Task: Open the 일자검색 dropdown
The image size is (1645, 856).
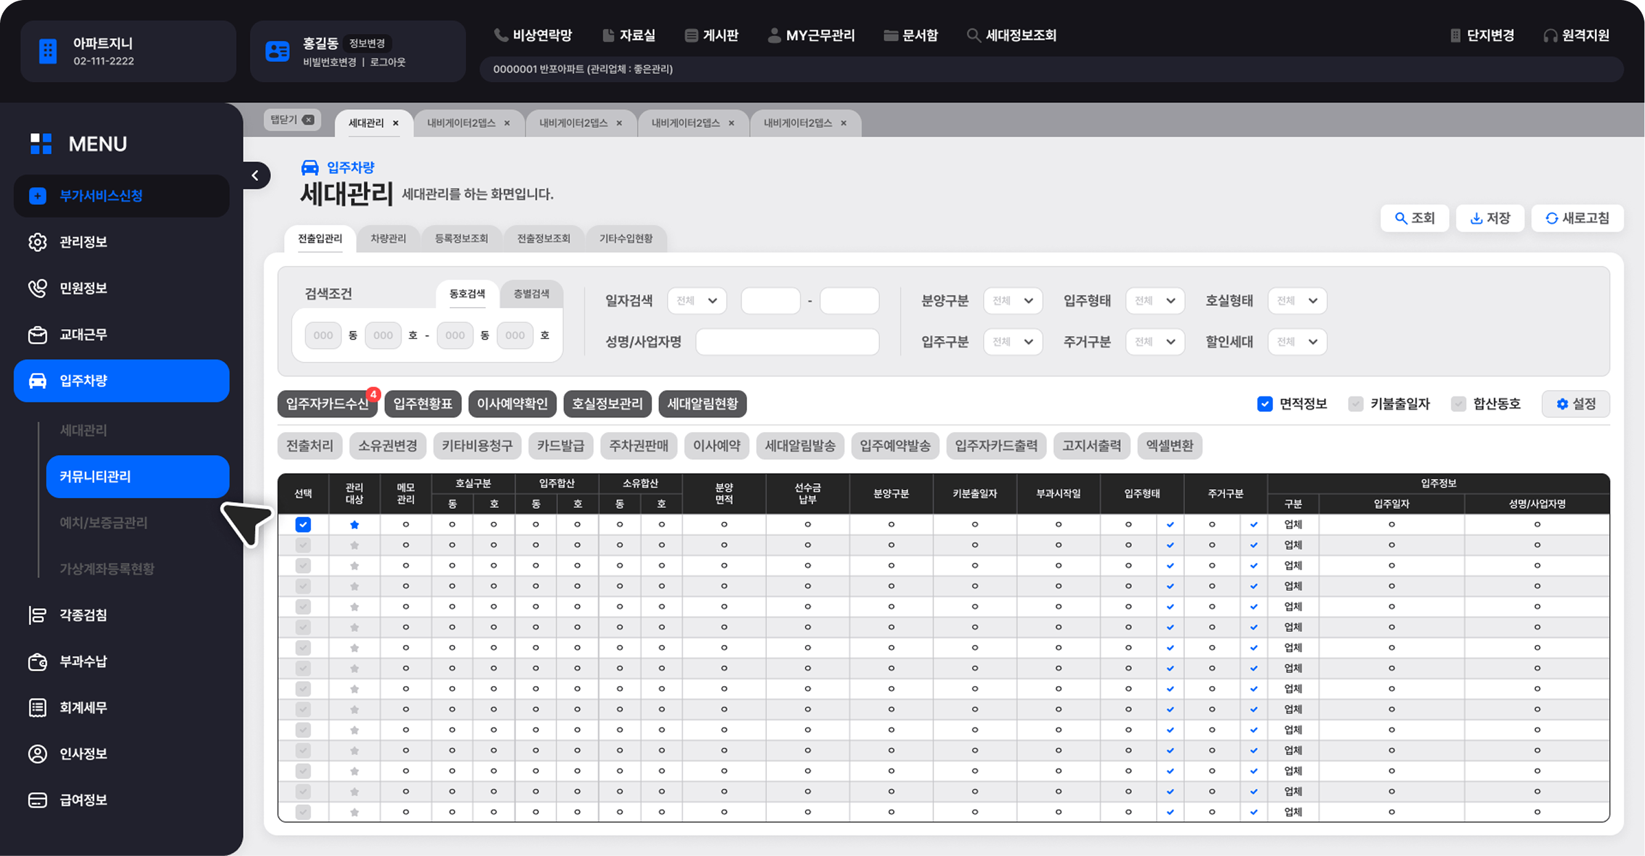Action: [x=697, y=300]
